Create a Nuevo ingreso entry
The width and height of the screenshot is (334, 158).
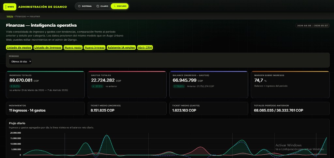click(x=95, y=47)
